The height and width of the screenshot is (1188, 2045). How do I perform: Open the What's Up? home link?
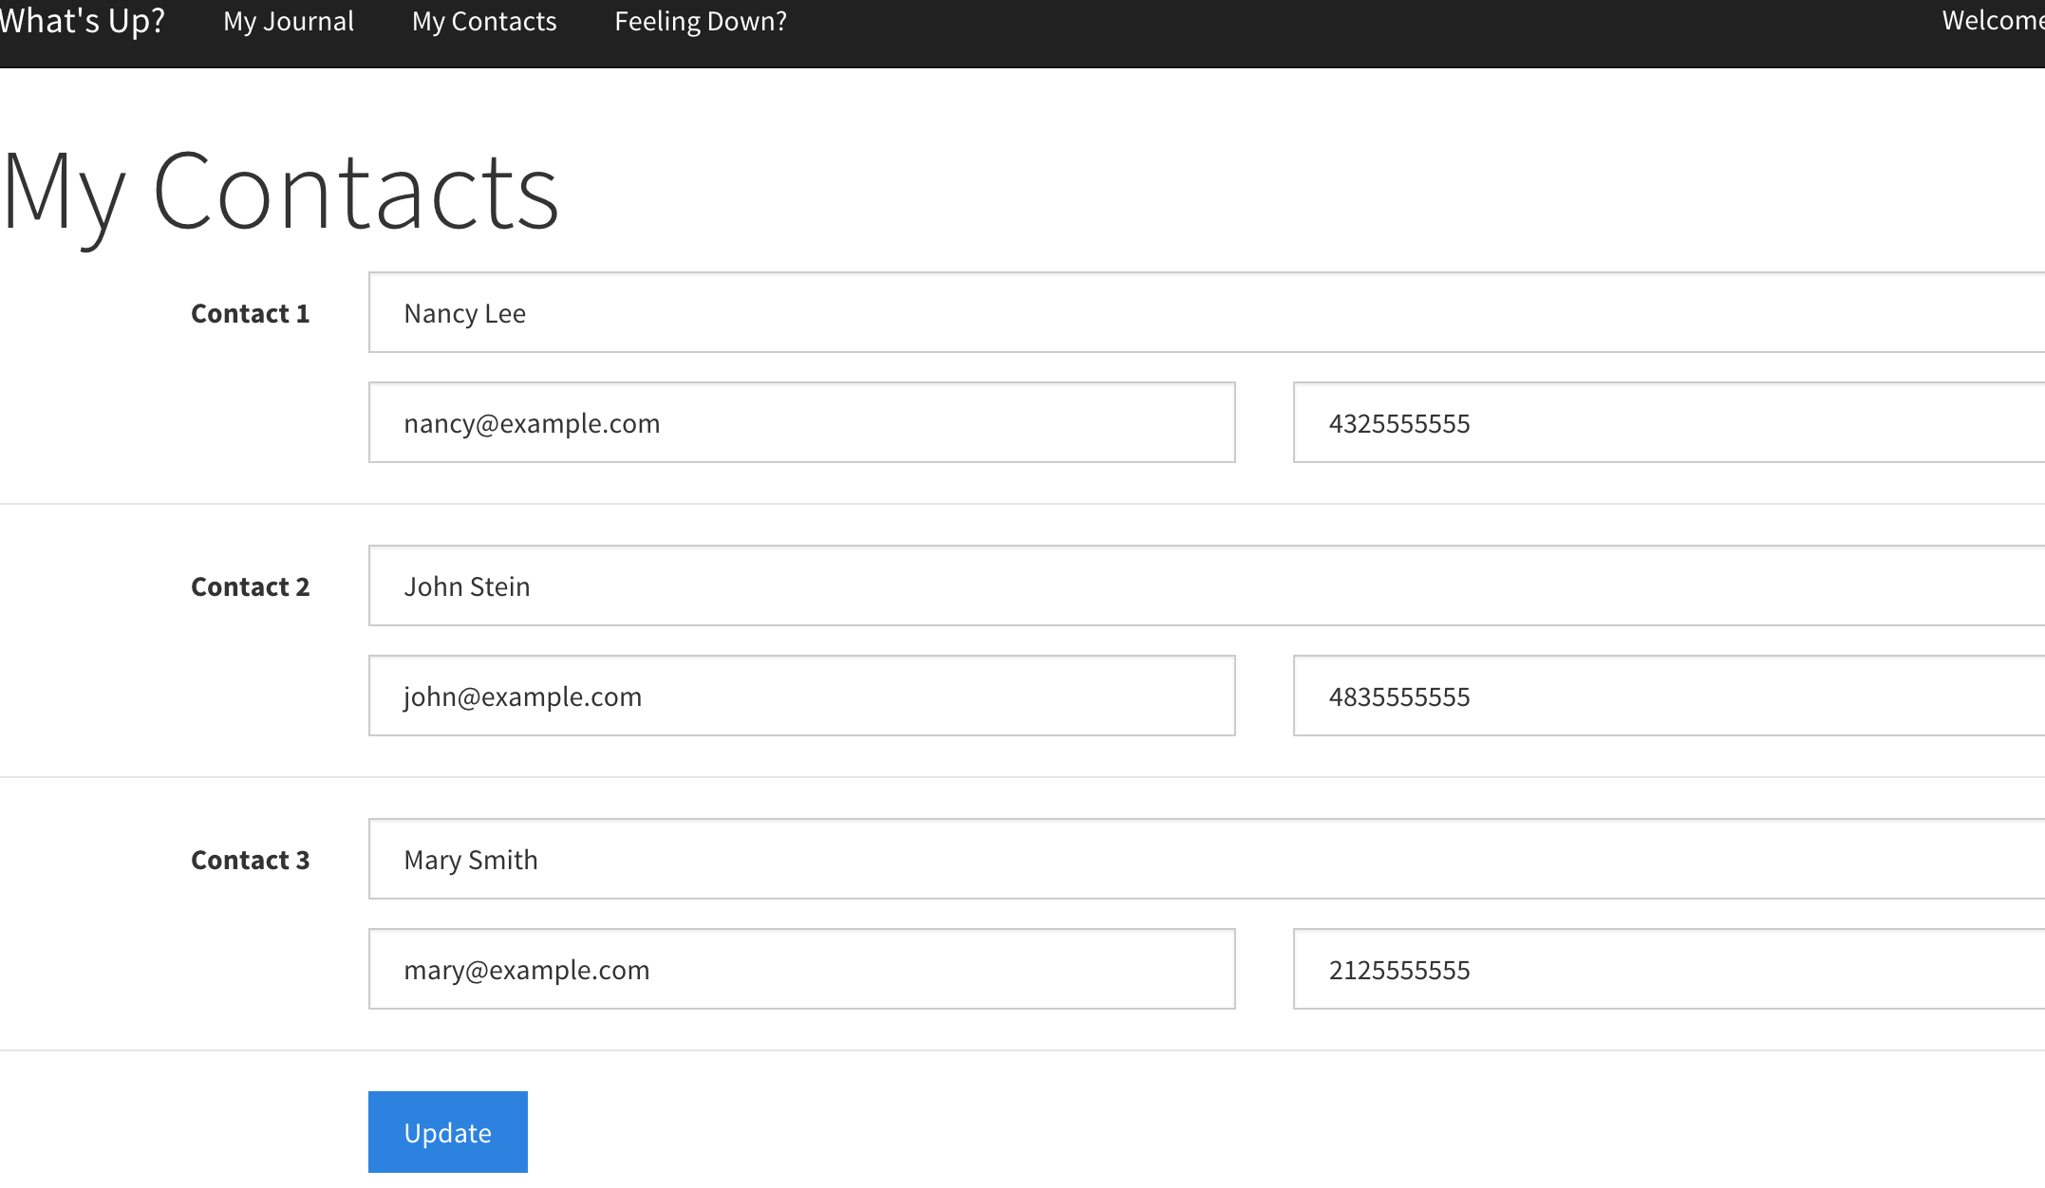coord(82,21)
